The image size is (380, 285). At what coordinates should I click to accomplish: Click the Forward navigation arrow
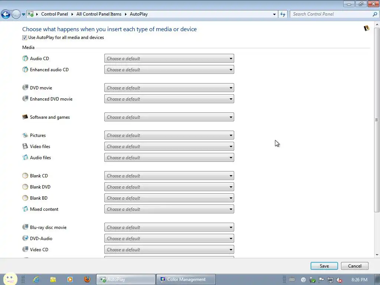click(16, 14)
